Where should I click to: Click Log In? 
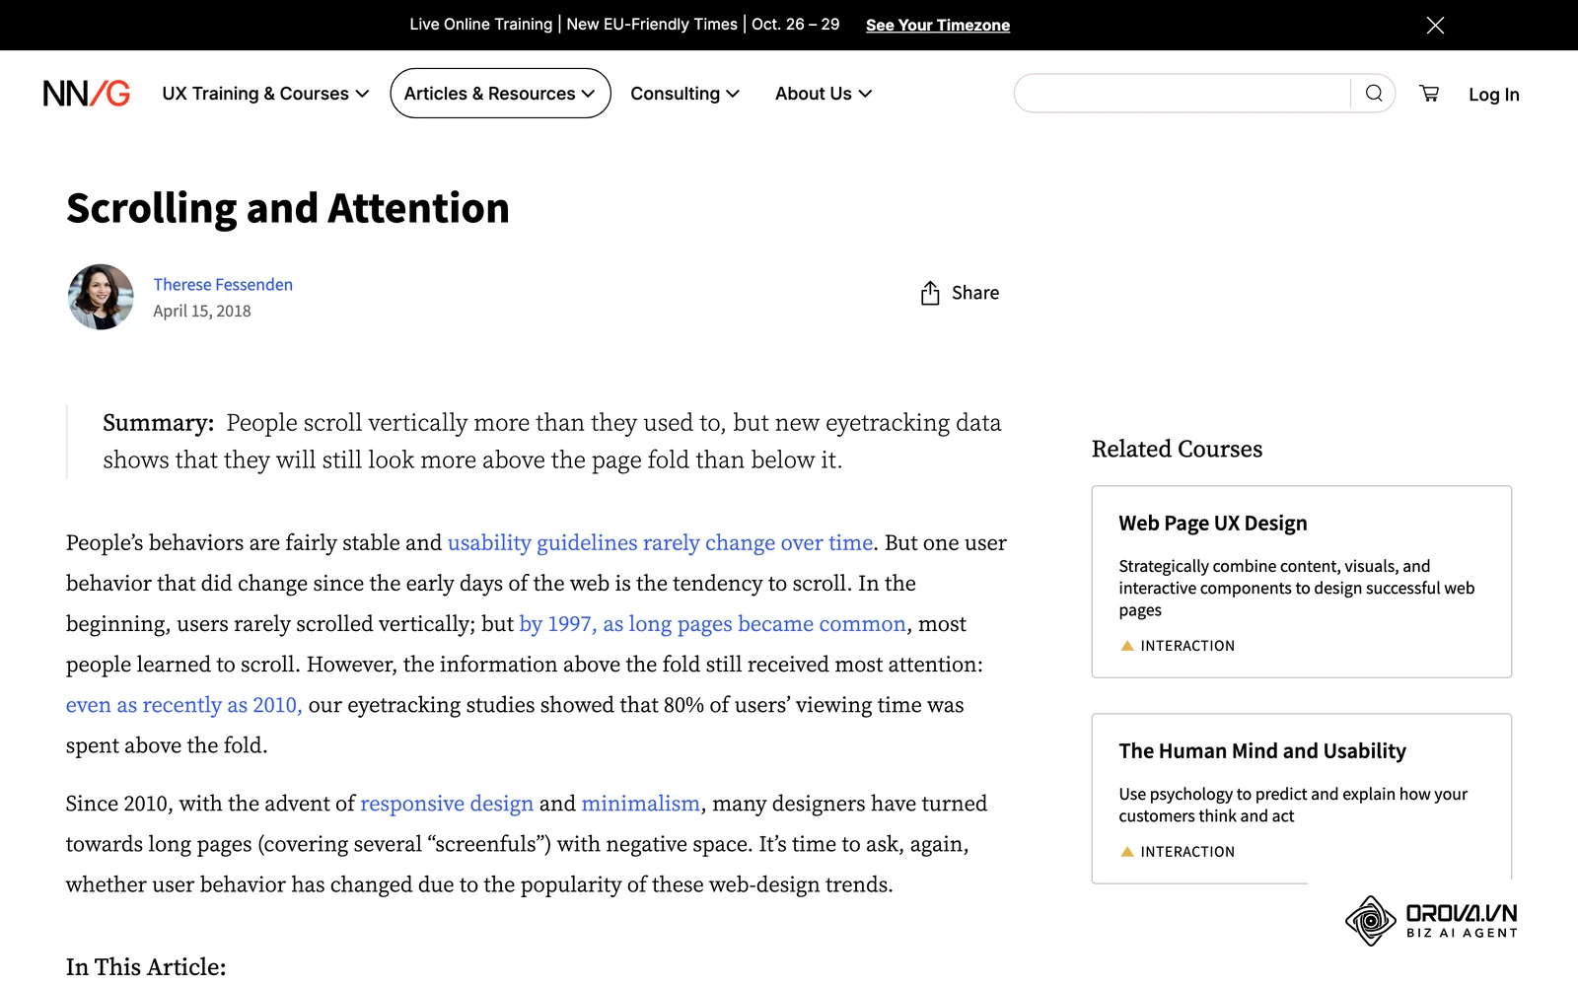(x=1493, y=95)
